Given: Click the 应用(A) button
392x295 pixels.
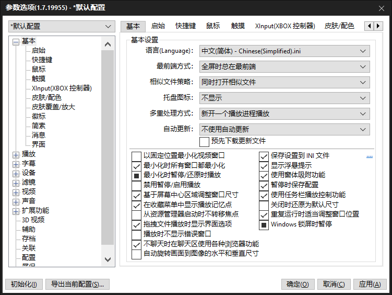Looking at the screenshot, I should click(370, 285).
